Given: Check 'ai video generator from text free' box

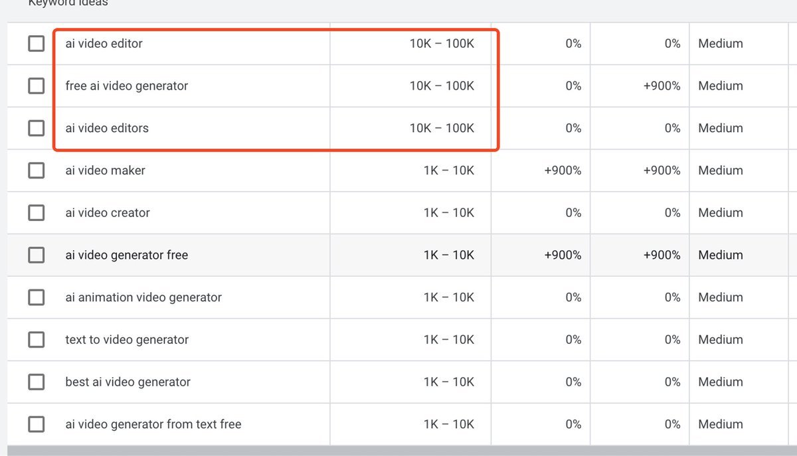Looking at the screenshot, I should click(x=37, y=424).
